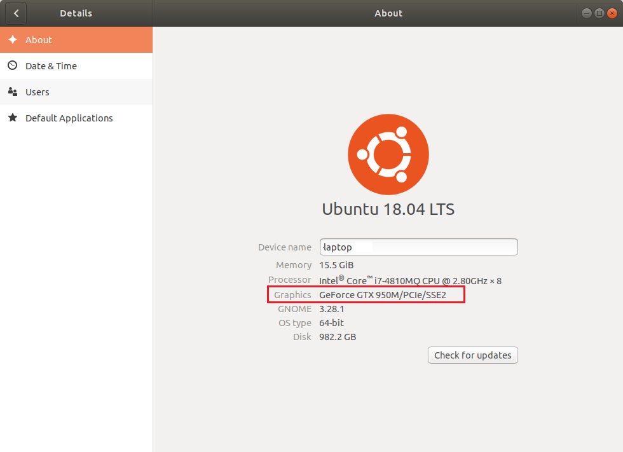This screenshot has height=452, width=623.
Task: Select the Memory value 15.5 GiB
Action: pos(336,265)
